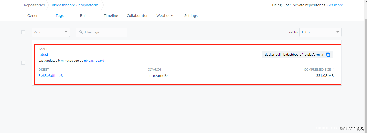Focus the Filter Tags input field
367x133 pixels.
click(102, 32)
